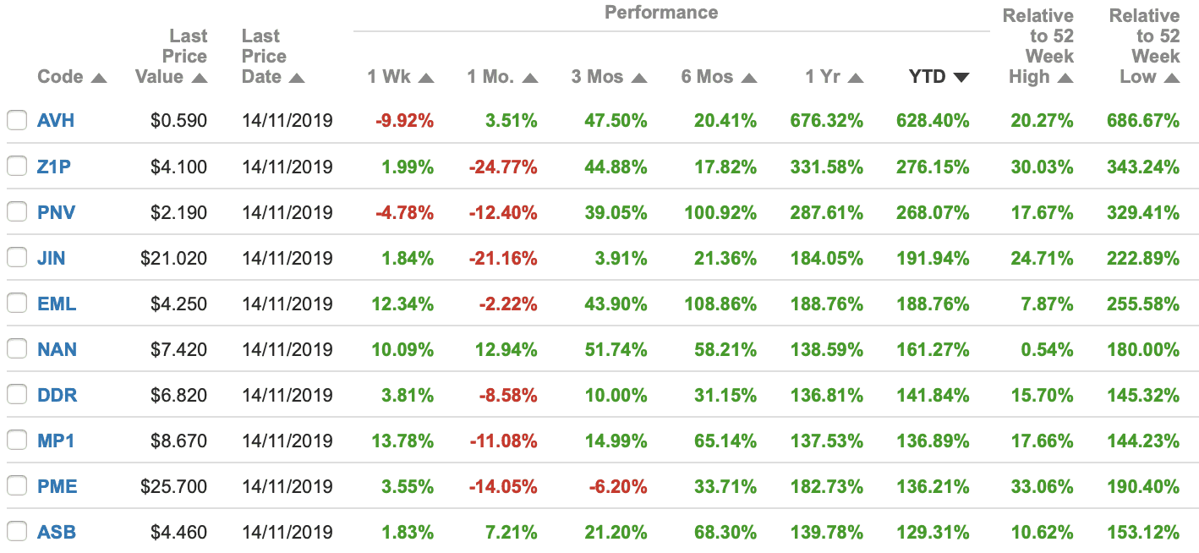
Task: Click the Last Price Date sort arrow
Action: coord(296,78)
